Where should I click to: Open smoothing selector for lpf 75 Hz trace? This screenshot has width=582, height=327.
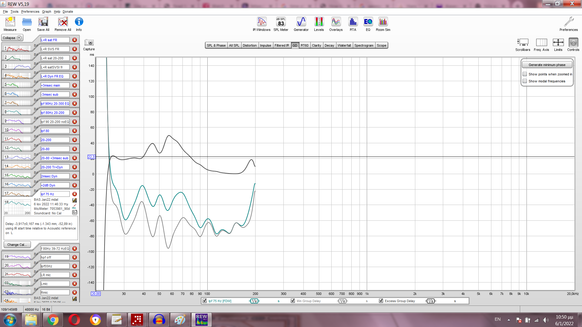[254, 301]
